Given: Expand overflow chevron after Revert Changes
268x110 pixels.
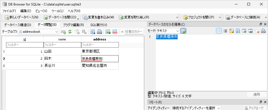Looking at the screenshot, I should point(177,17).
